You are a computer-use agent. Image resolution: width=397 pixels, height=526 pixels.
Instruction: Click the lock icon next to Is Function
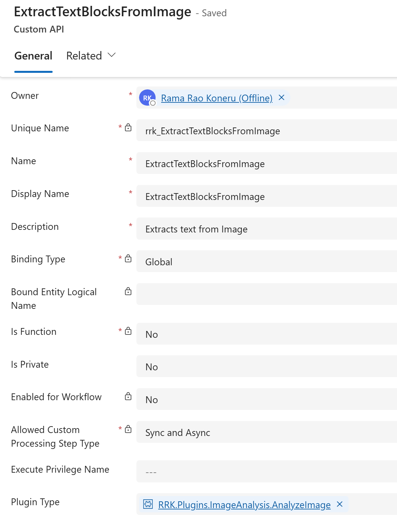pos(128,331)
